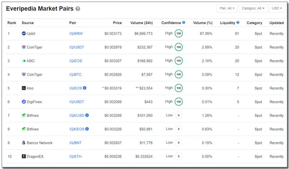Viewport: 289px width, 169px height.
Task: Click the DragonEX source name
Action: coord(35,156)
